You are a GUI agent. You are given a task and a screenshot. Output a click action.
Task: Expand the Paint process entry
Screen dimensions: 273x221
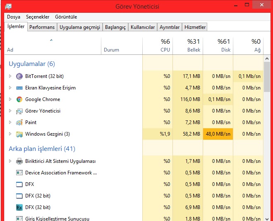coord(10,122)
